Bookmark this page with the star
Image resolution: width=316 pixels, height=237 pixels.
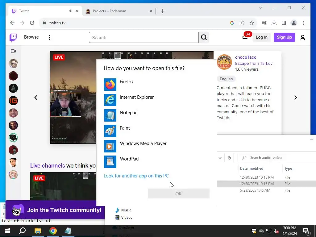(x=252, y=23)
